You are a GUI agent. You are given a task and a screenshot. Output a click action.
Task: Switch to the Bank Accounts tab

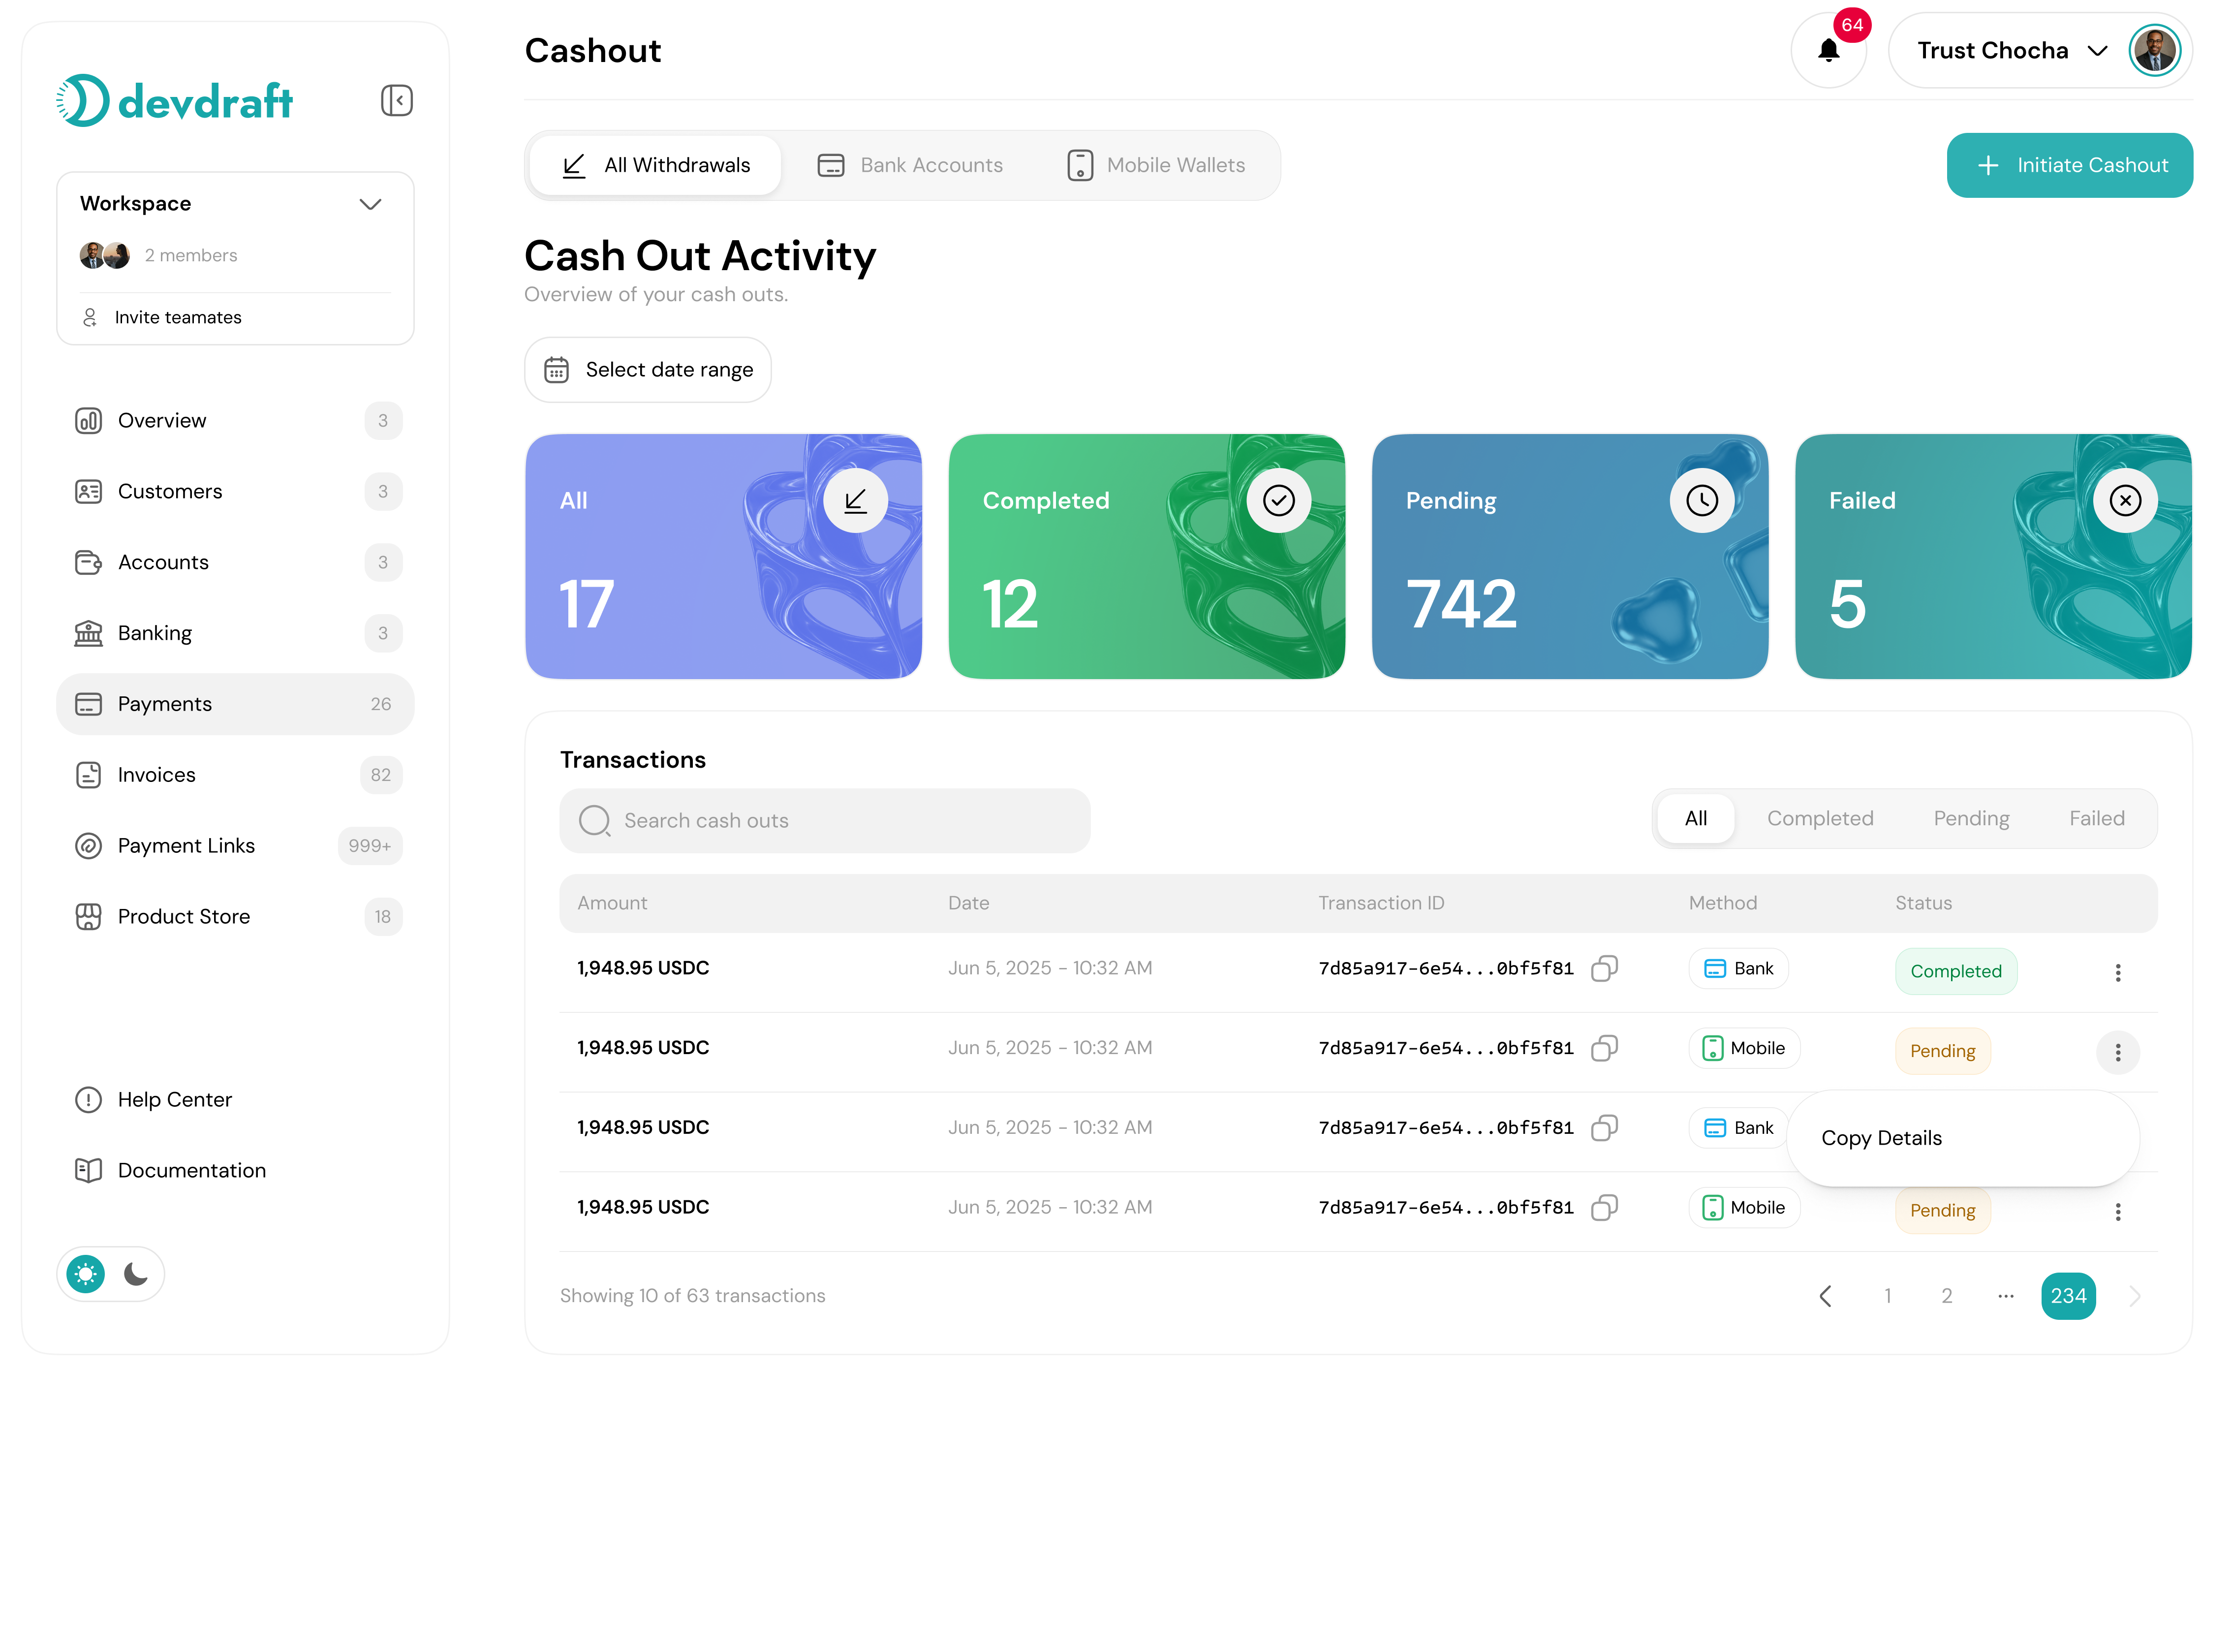pos(909,165)
